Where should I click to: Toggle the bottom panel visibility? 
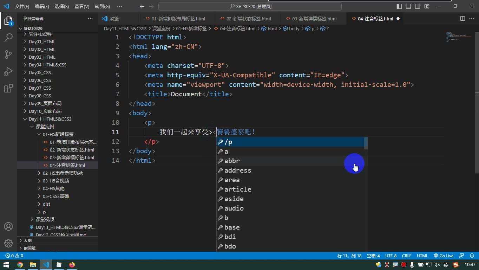[408, 6]
